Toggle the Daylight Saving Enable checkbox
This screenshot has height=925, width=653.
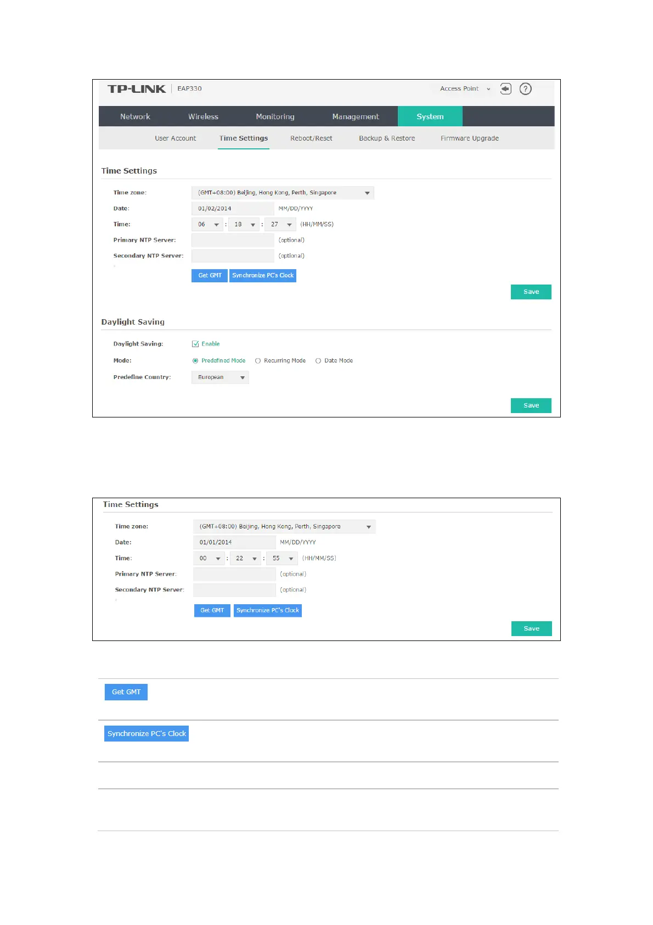(195, 344)
